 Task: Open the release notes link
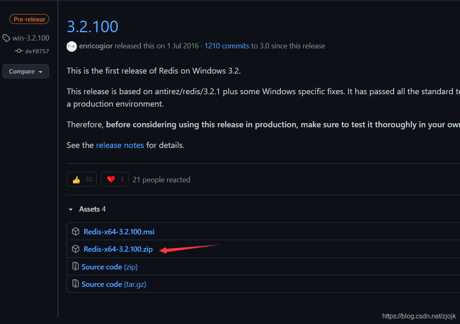(120, 145)
